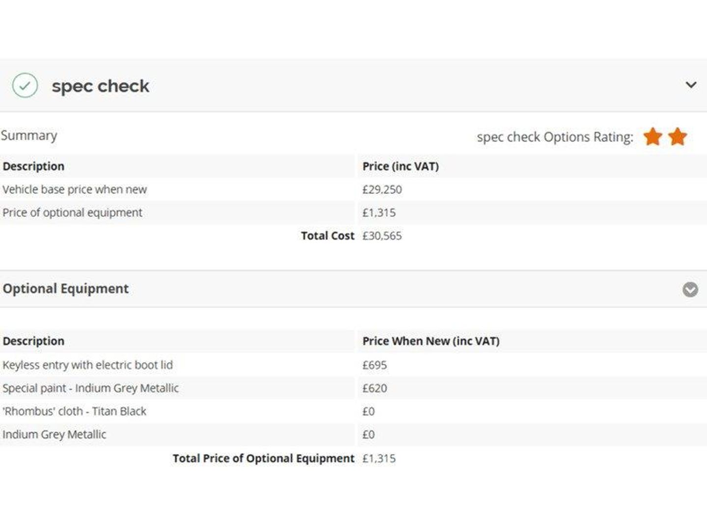Select the Price of optional equipment row
707x530 pixels.
tap(72, 212)
